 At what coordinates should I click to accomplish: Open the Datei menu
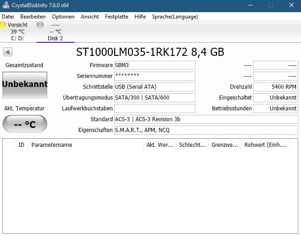[x=8, y=17]
